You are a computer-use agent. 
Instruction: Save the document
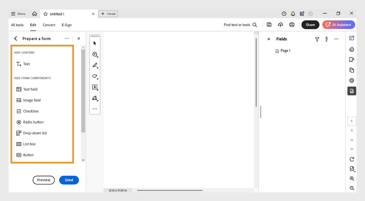coord(269,24)
